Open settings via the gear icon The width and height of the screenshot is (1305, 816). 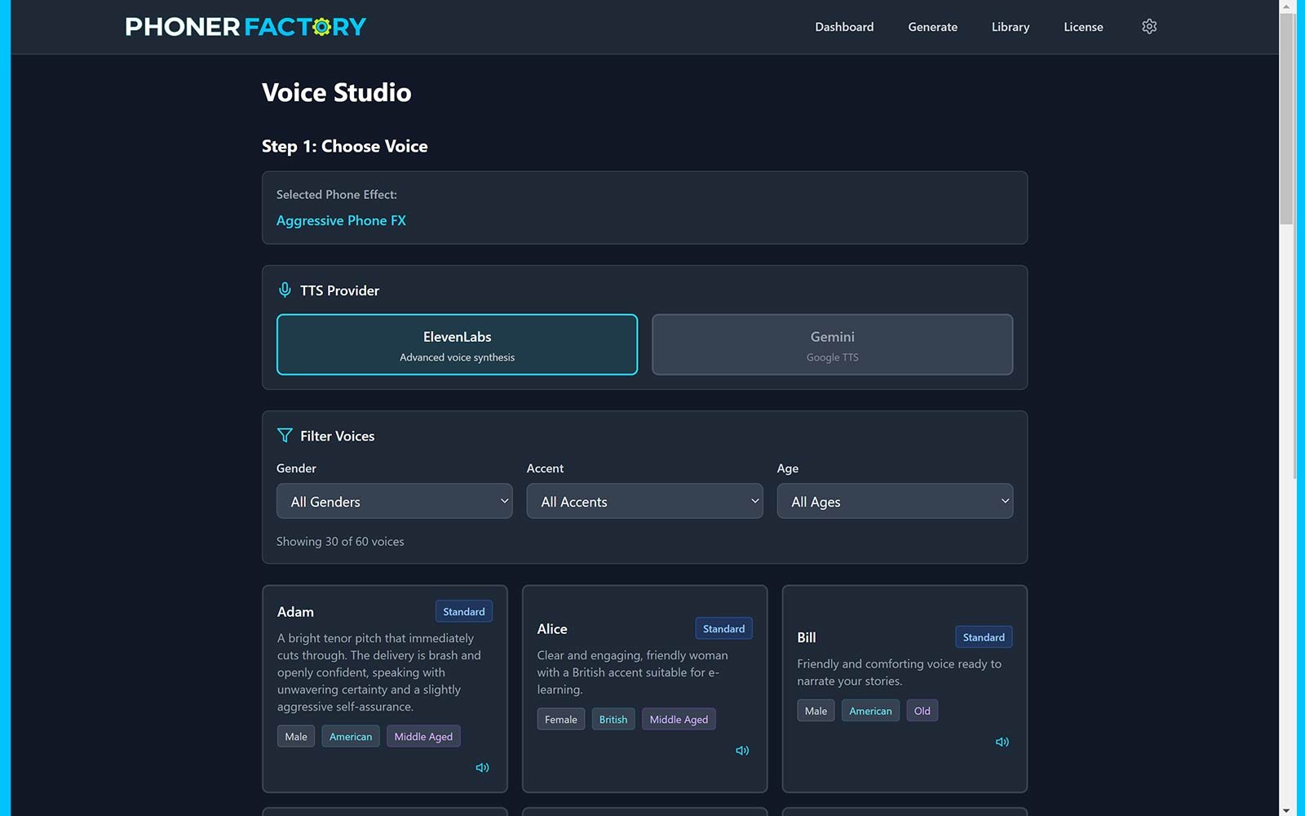1149,27
